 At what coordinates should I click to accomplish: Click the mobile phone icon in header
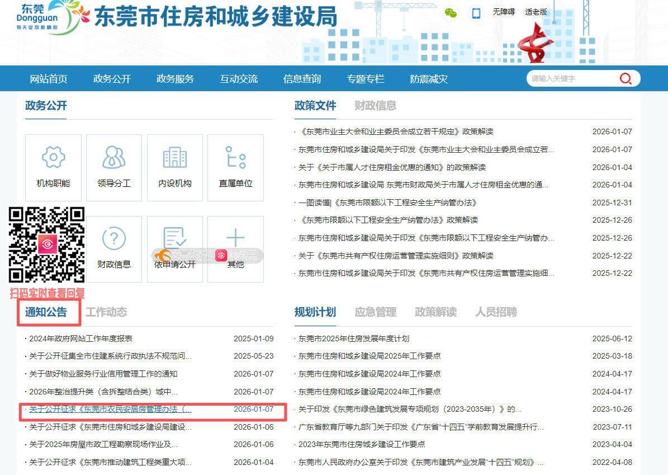[x=476, y=13]
